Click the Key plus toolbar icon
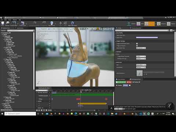176x132 pixels. coord(60,23)
